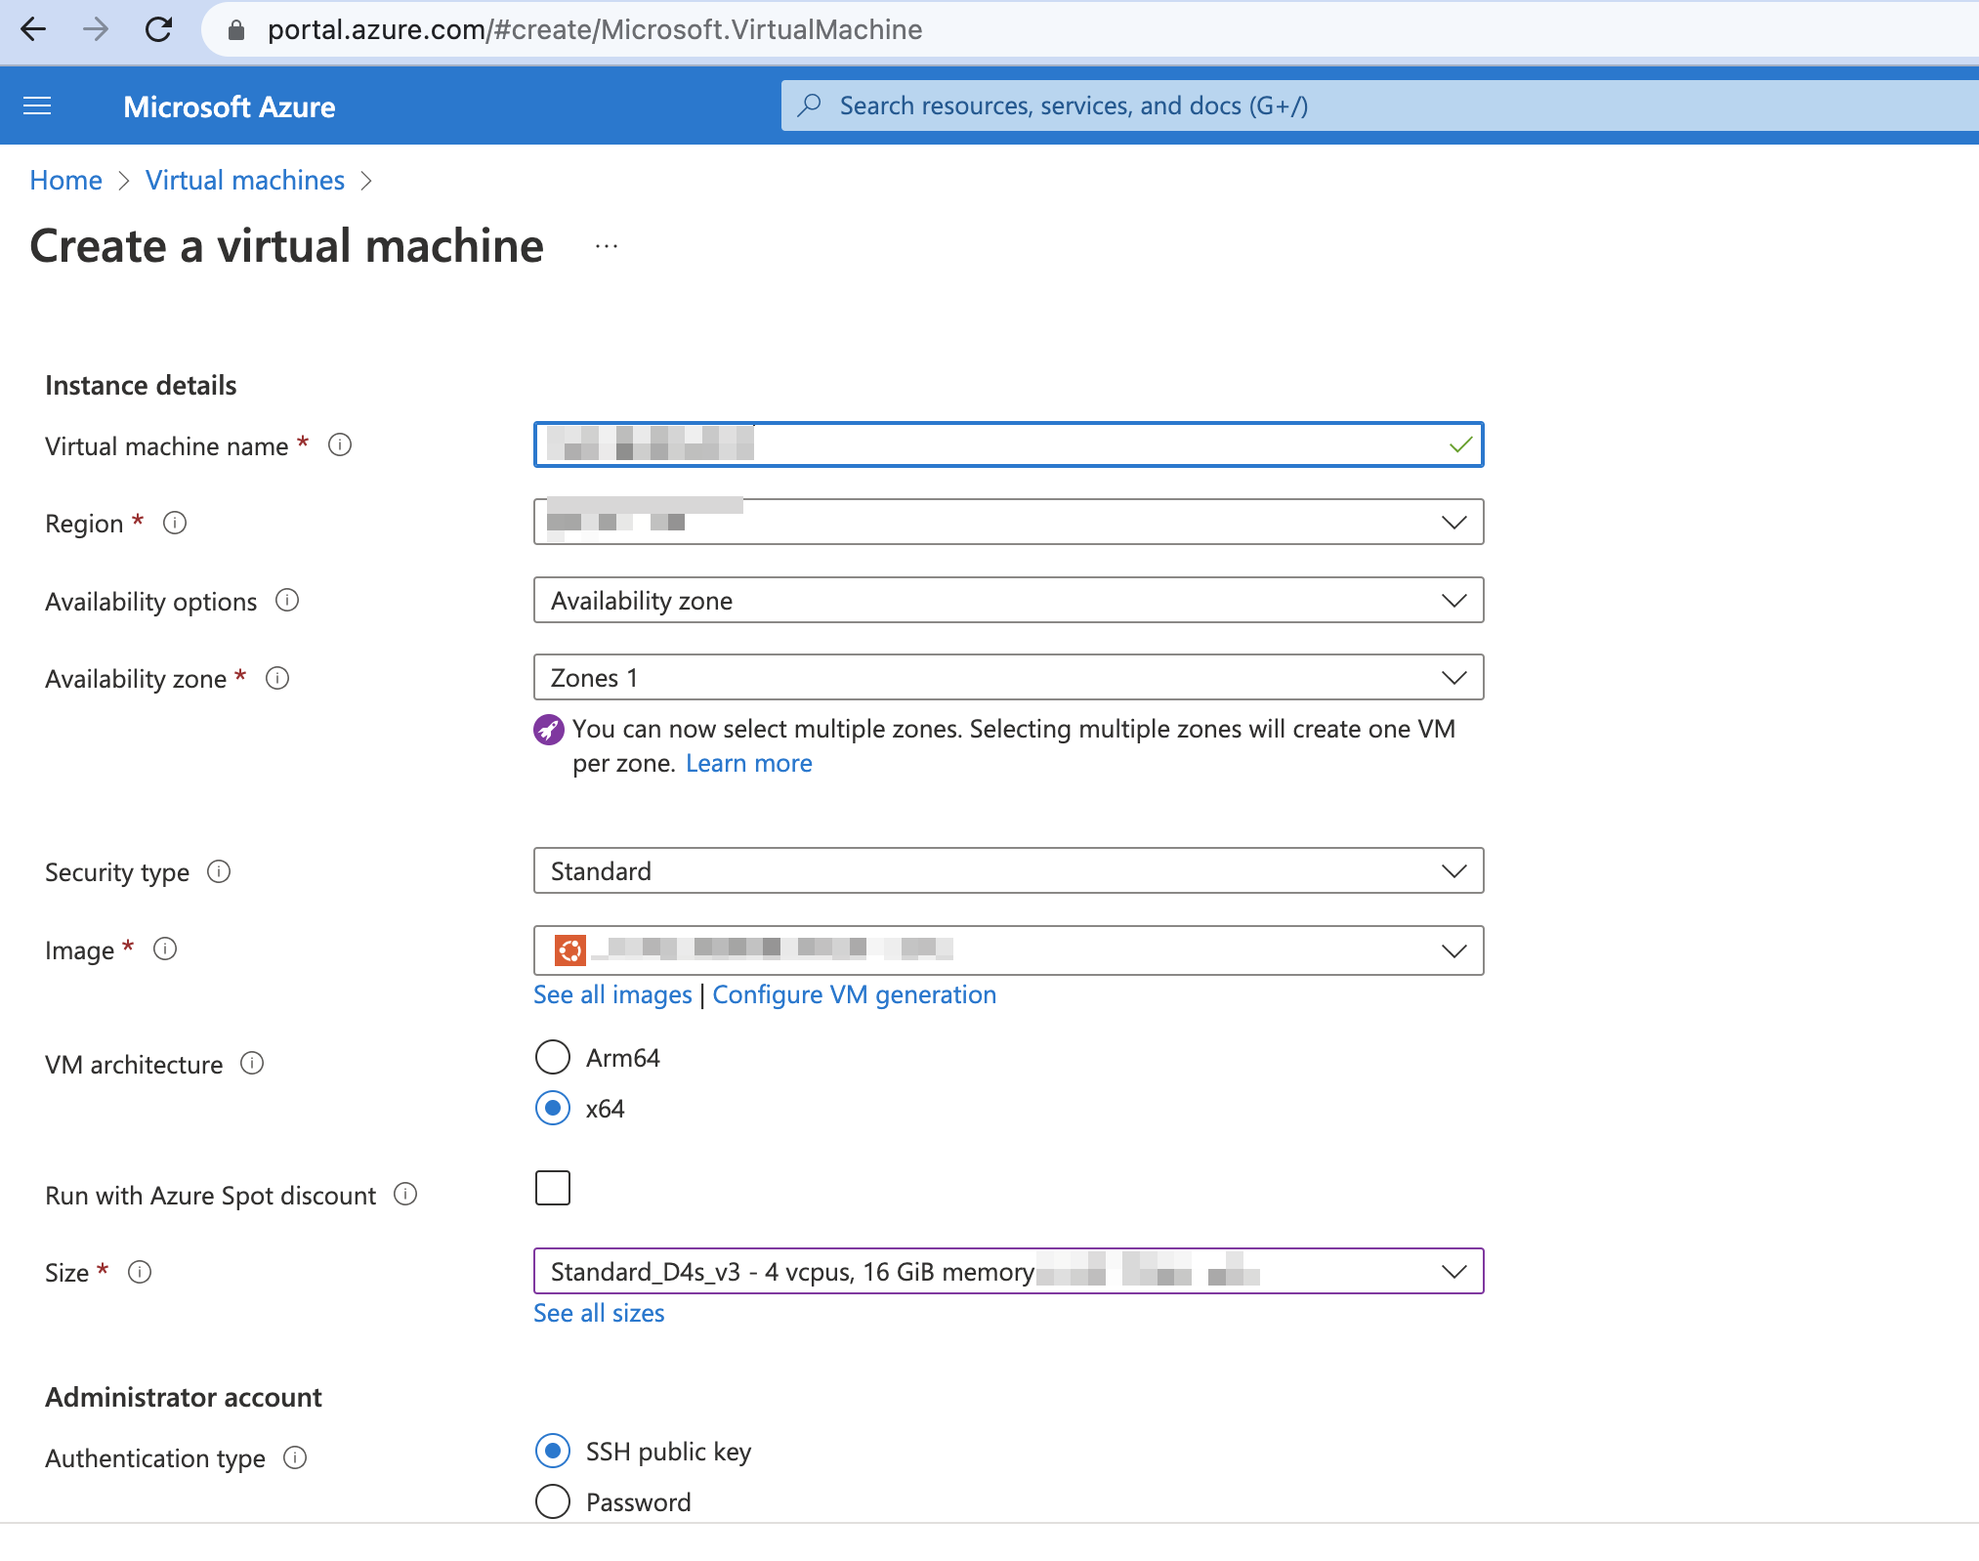Open the ellipsis menu beside page title

click(x=607, y=246)
